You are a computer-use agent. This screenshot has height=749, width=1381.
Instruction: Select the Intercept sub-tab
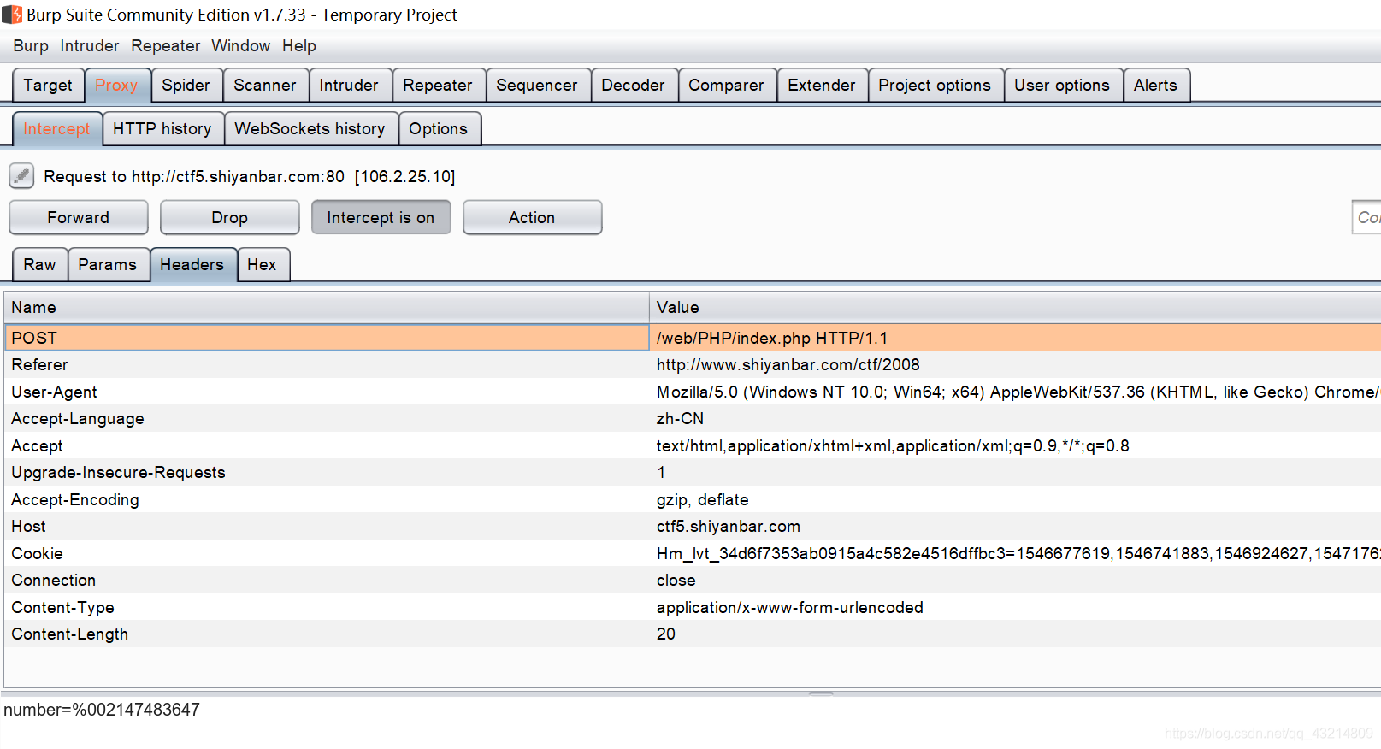(56, 129)
